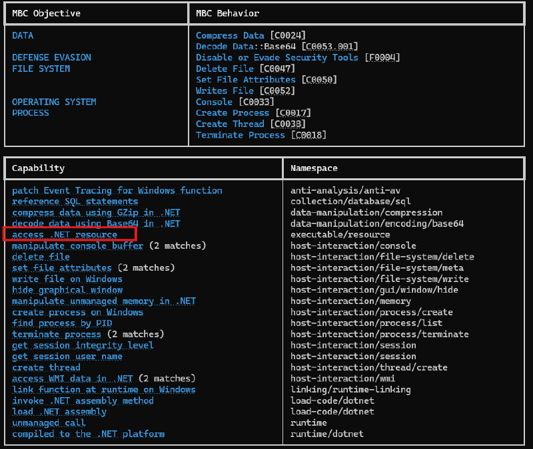Open unmanaged call capability link
This screenshot has width=533, height=449.
[x=49, y=423]
